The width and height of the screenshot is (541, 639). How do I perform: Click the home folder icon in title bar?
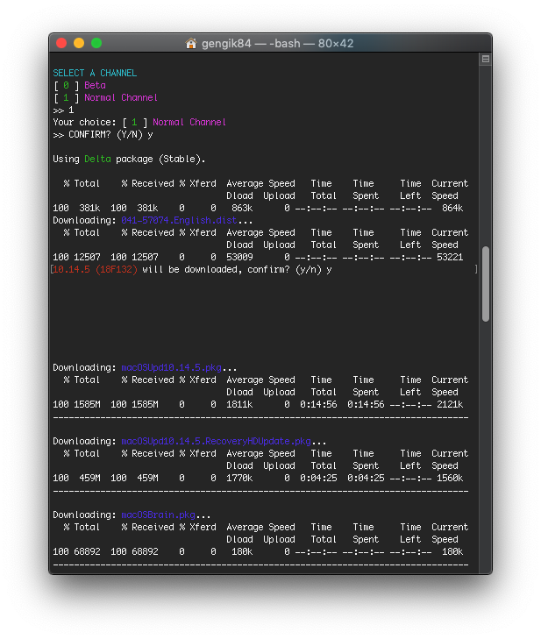pyautogui.click(x=191, y=43)
